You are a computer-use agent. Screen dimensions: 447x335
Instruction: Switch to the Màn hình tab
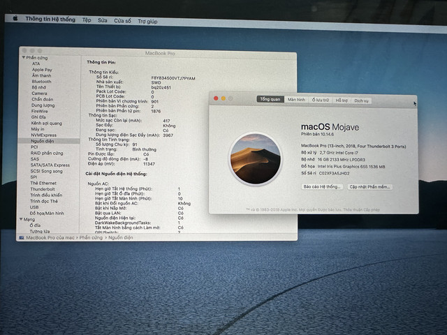pos(296,99)
